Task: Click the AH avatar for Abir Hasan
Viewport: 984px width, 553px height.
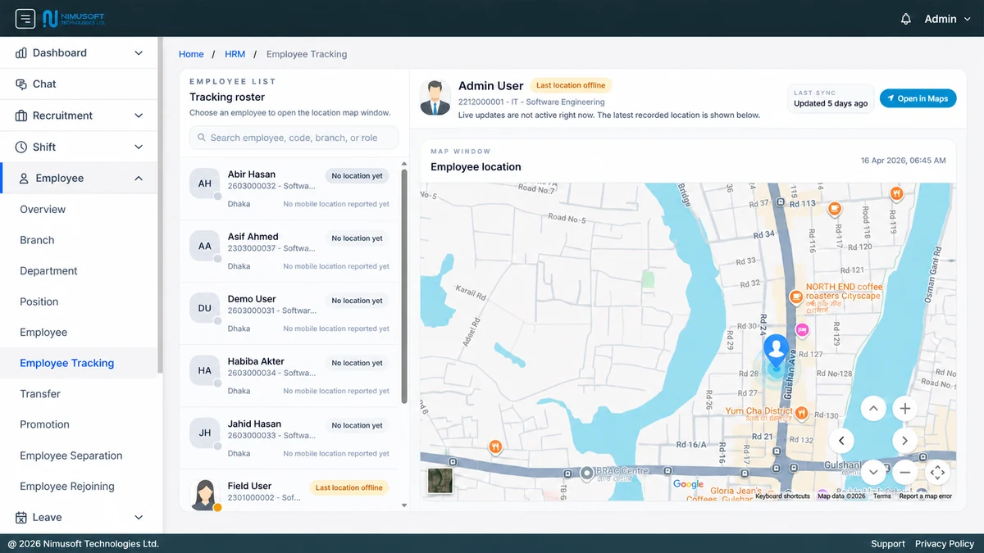Action: (x=205, y=184)
